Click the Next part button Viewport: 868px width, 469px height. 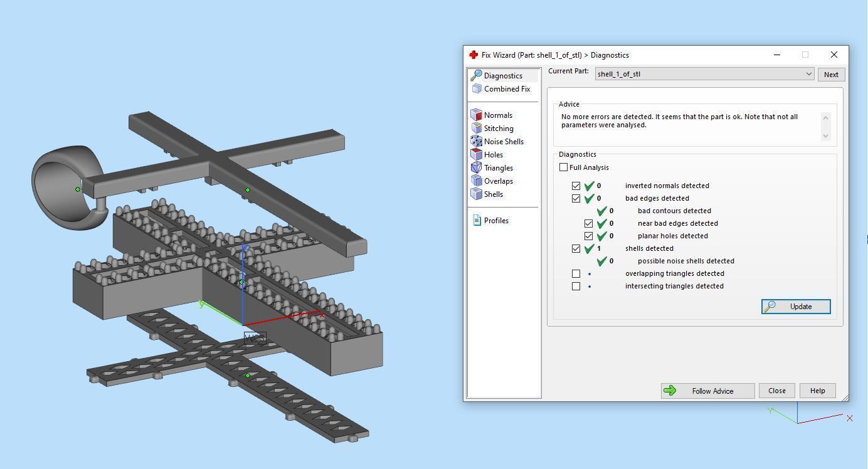831,75
